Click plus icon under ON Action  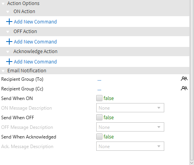tap(9, 22)
